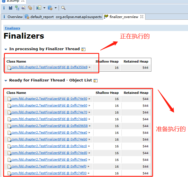Open the TestFinalizer$Fdd @ 0xffe09658 link
Screen dimensions: 188x177
pos(49,126)
